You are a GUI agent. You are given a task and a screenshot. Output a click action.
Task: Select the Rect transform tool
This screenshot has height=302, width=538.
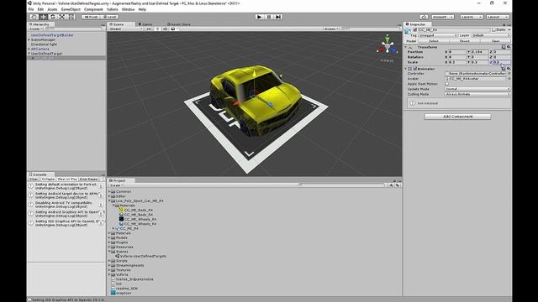[x=71, y=17]
